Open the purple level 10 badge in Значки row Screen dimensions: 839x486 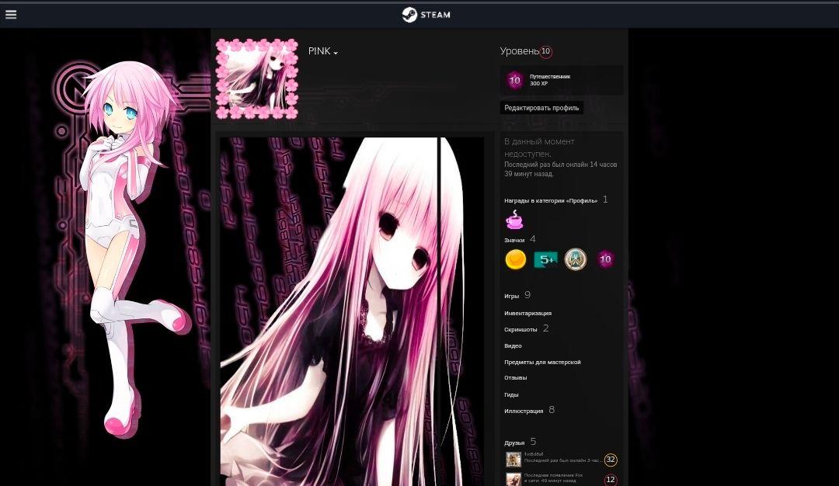click(x=605, y=259)
